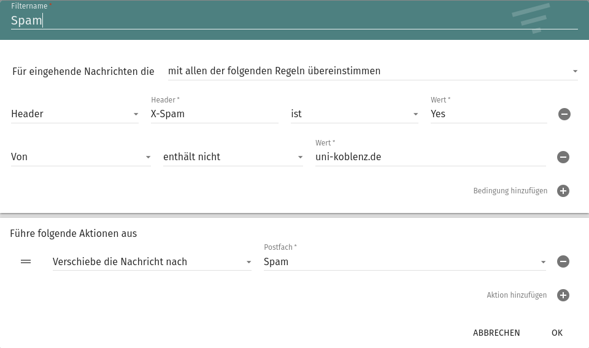Click the 'Bedingung hinzufügen' label
This screenshot has height=348, width=589.
point(510,191)
